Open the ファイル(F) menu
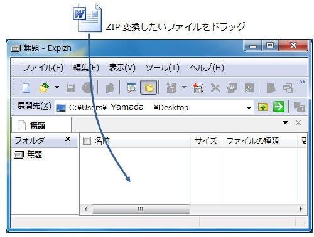The width and height of the screenshot is (314, 237). pos(43,68)
